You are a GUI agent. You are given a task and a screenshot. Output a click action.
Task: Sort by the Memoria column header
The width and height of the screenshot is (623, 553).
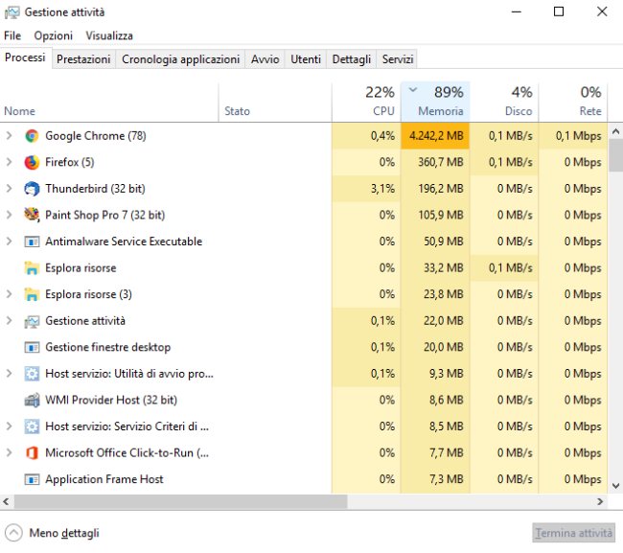[435, 103]
